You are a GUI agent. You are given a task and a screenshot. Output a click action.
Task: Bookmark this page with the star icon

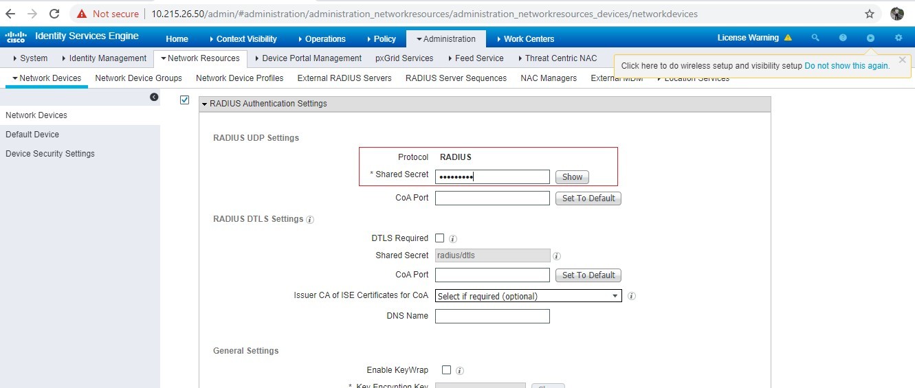[x=870, y=14]
